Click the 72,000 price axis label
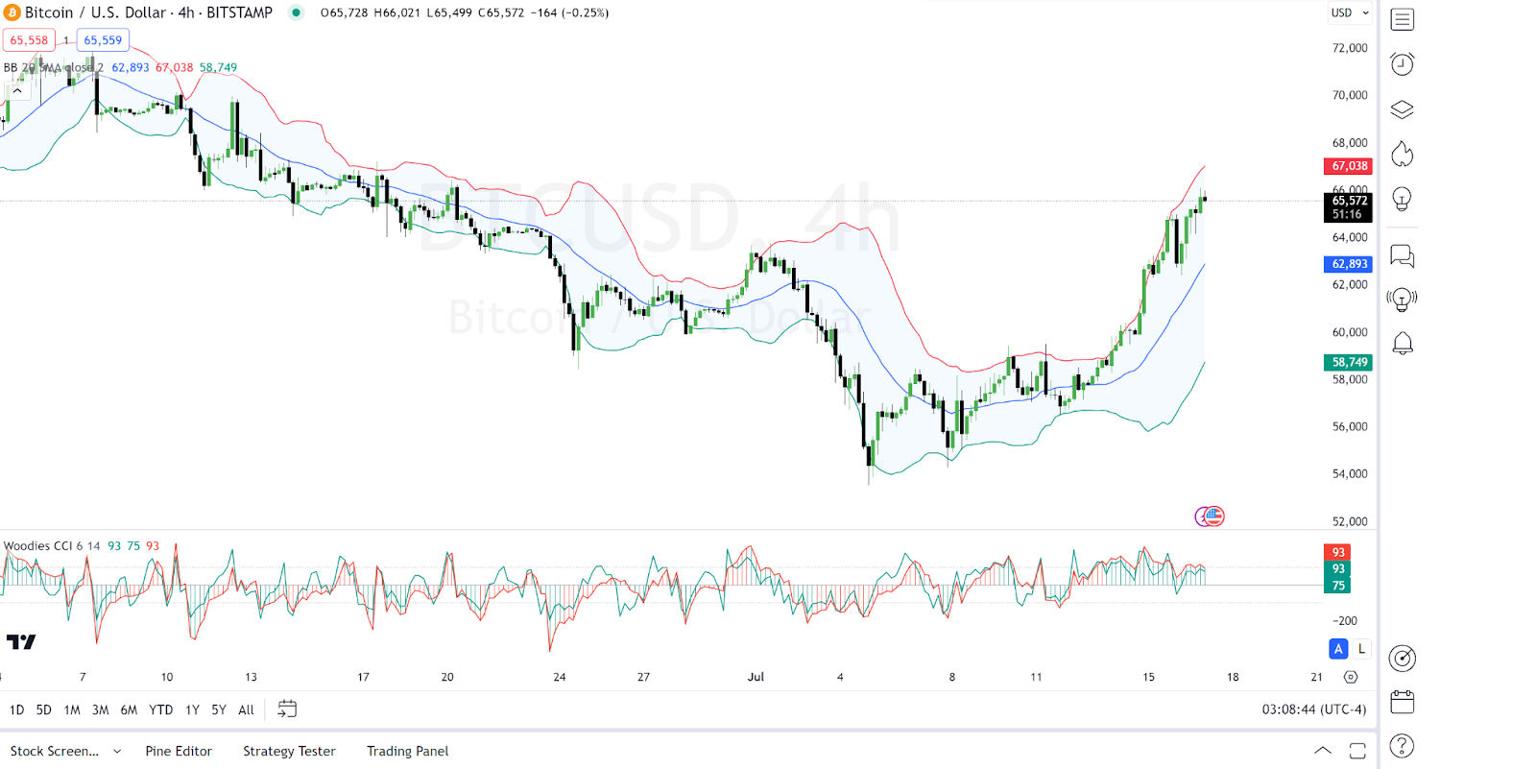The height and width of the screenshot is (769, 1536). click(1349, 48)
